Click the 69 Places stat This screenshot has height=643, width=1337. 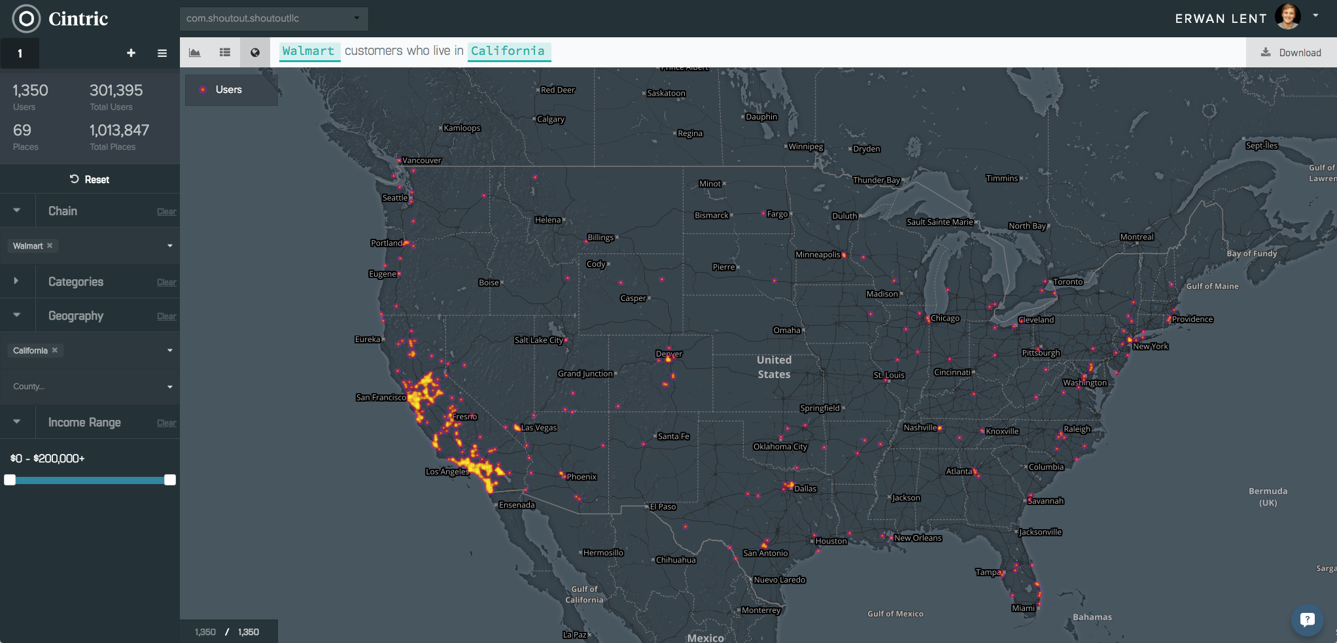click(x=22, y=130)
